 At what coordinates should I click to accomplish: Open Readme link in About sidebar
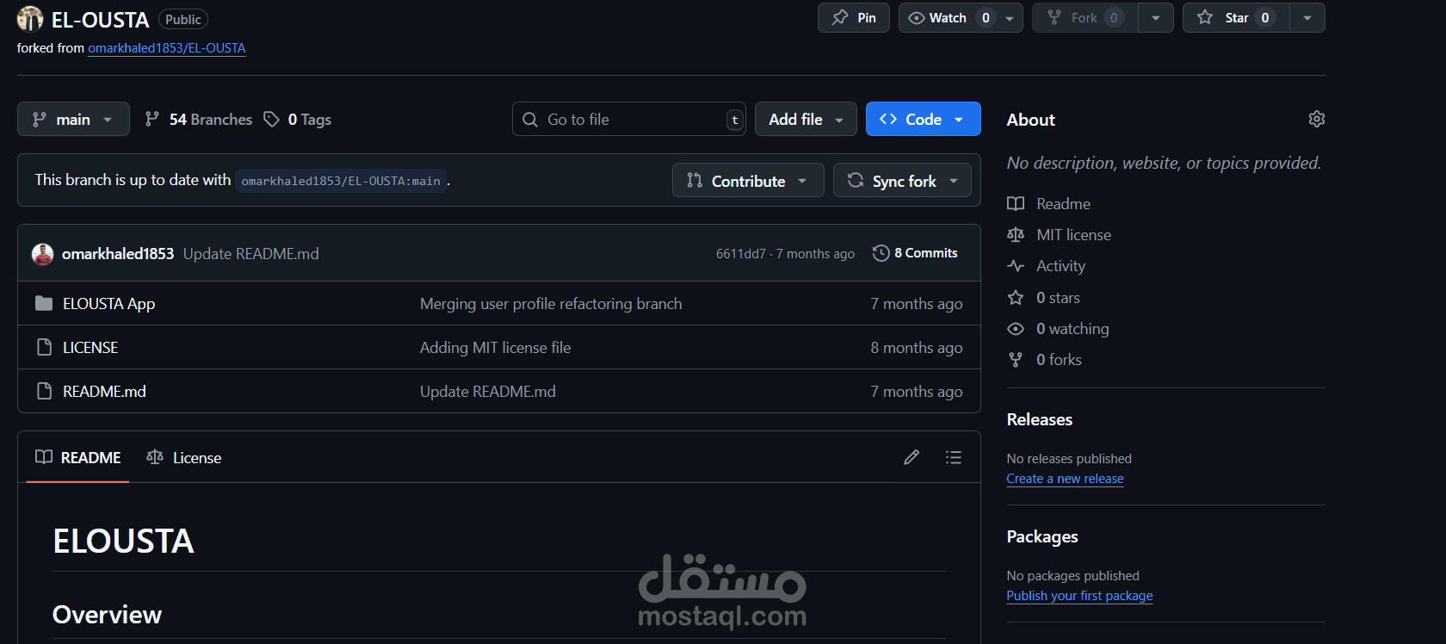1064,204
